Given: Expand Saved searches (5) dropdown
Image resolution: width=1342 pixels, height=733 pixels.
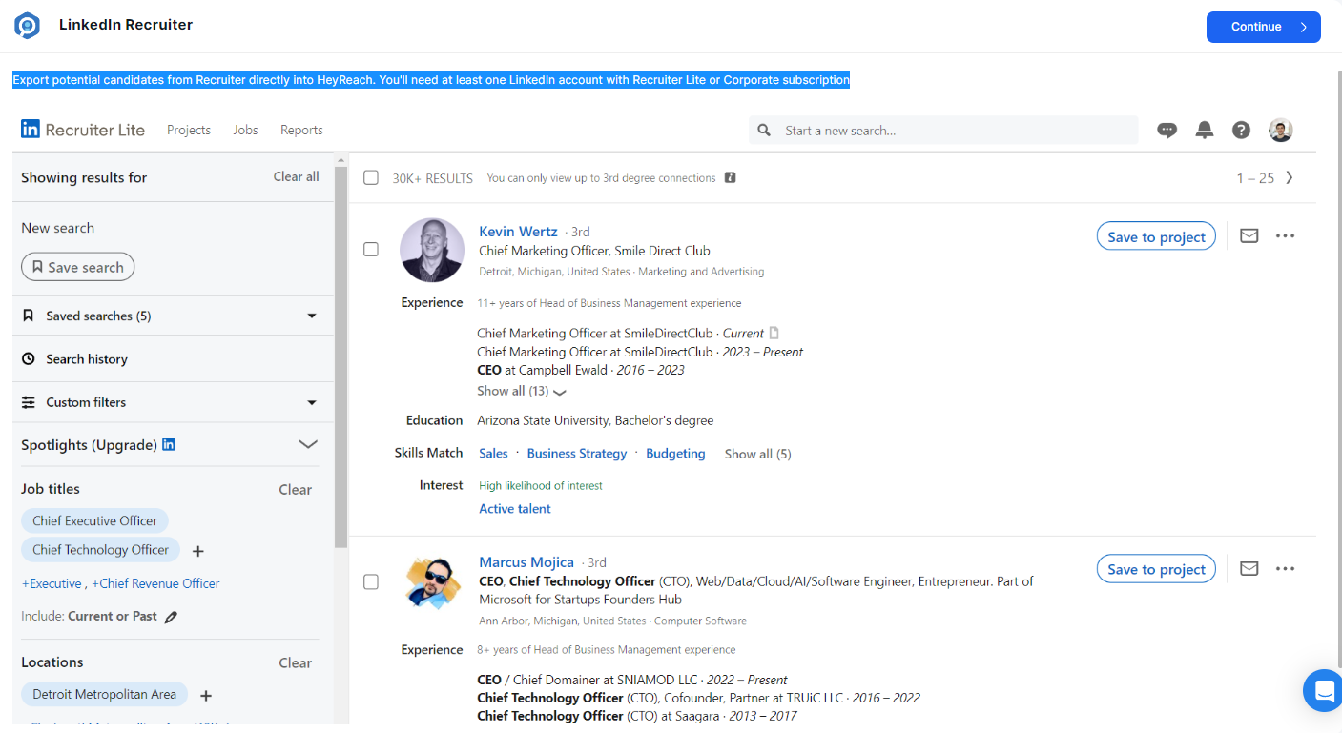Looking at the screenshot, I should 312,316.
